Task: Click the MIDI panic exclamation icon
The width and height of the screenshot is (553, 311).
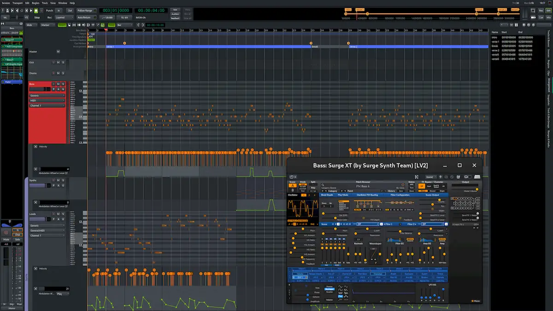Action: pyautogui.click(x=3, y=11)
